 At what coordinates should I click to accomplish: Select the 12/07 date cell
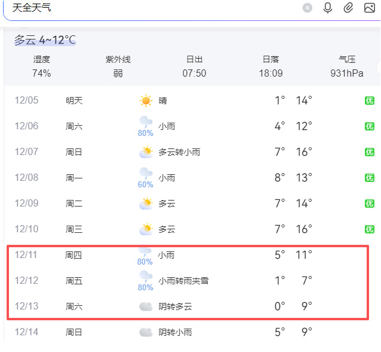pyautogui.click(x=26, y=152)
